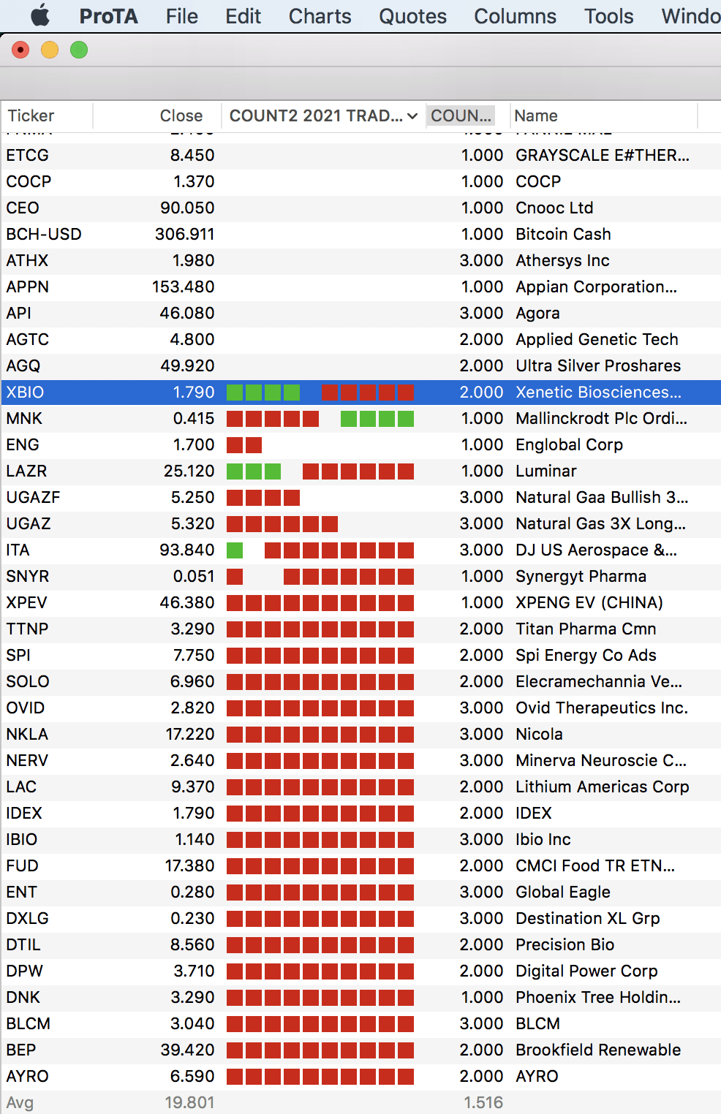Click the close value 6.960 for SOLO
721x1114 pixels.
[192, 681]
